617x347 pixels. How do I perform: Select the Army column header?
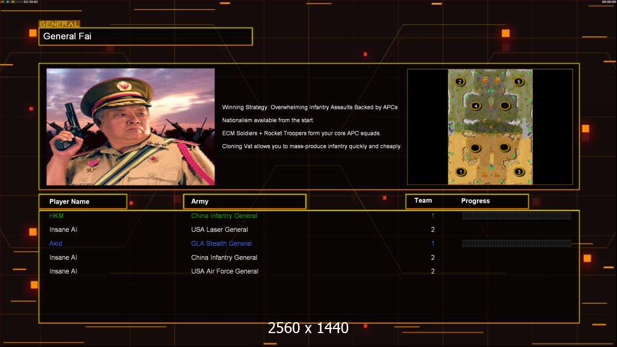click(x=244, y=201)
